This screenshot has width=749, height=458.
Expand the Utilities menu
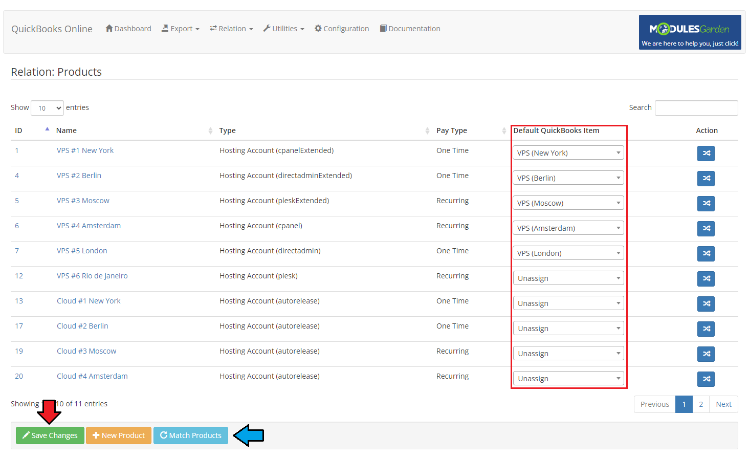284,29
